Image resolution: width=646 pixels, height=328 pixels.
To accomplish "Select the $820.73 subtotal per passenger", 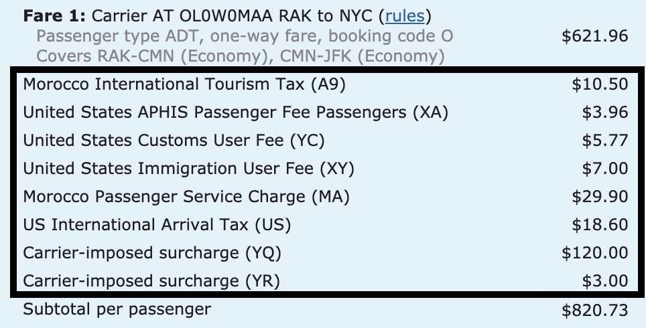I will click(x=595, y=310).
